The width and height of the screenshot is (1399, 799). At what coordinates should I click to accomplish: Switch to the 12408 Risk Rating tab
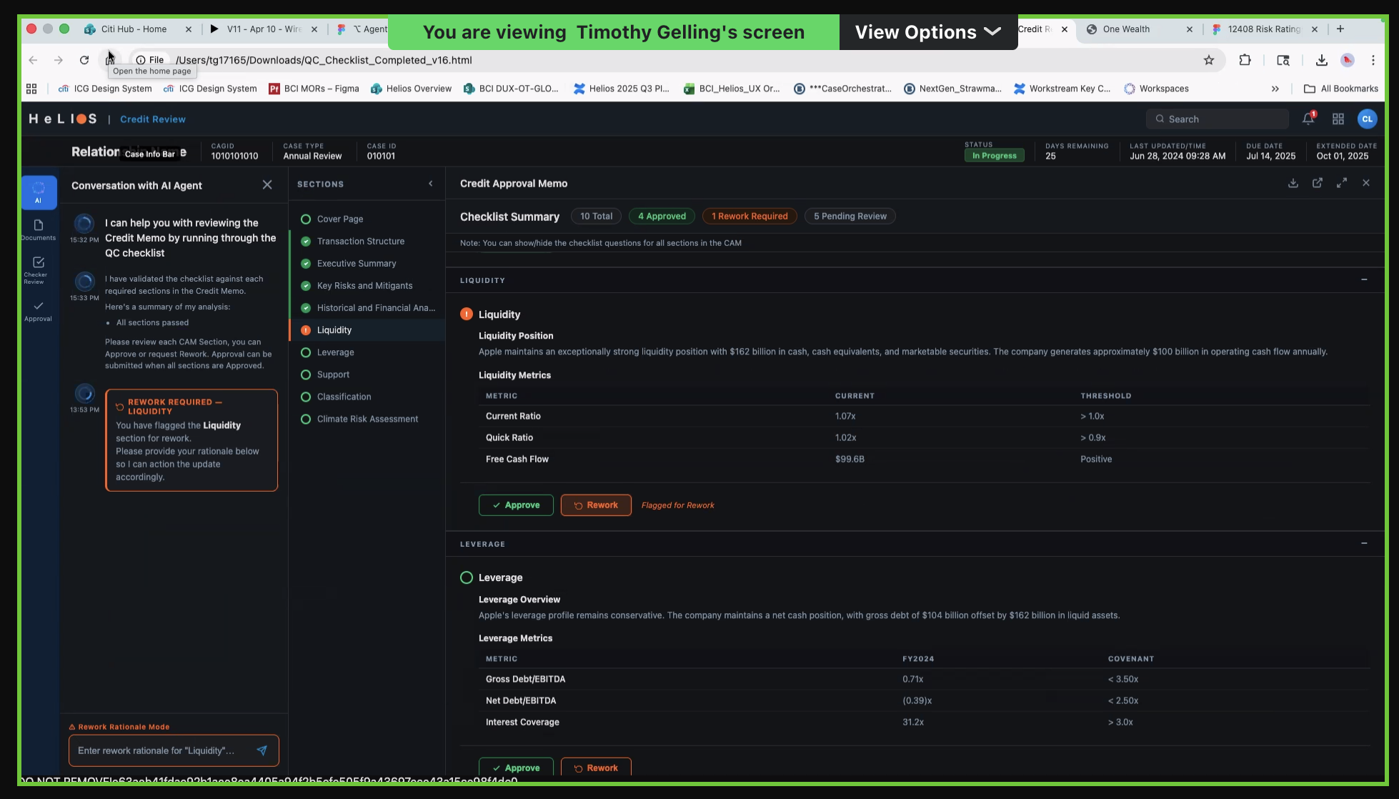(x=1264, y=29)
